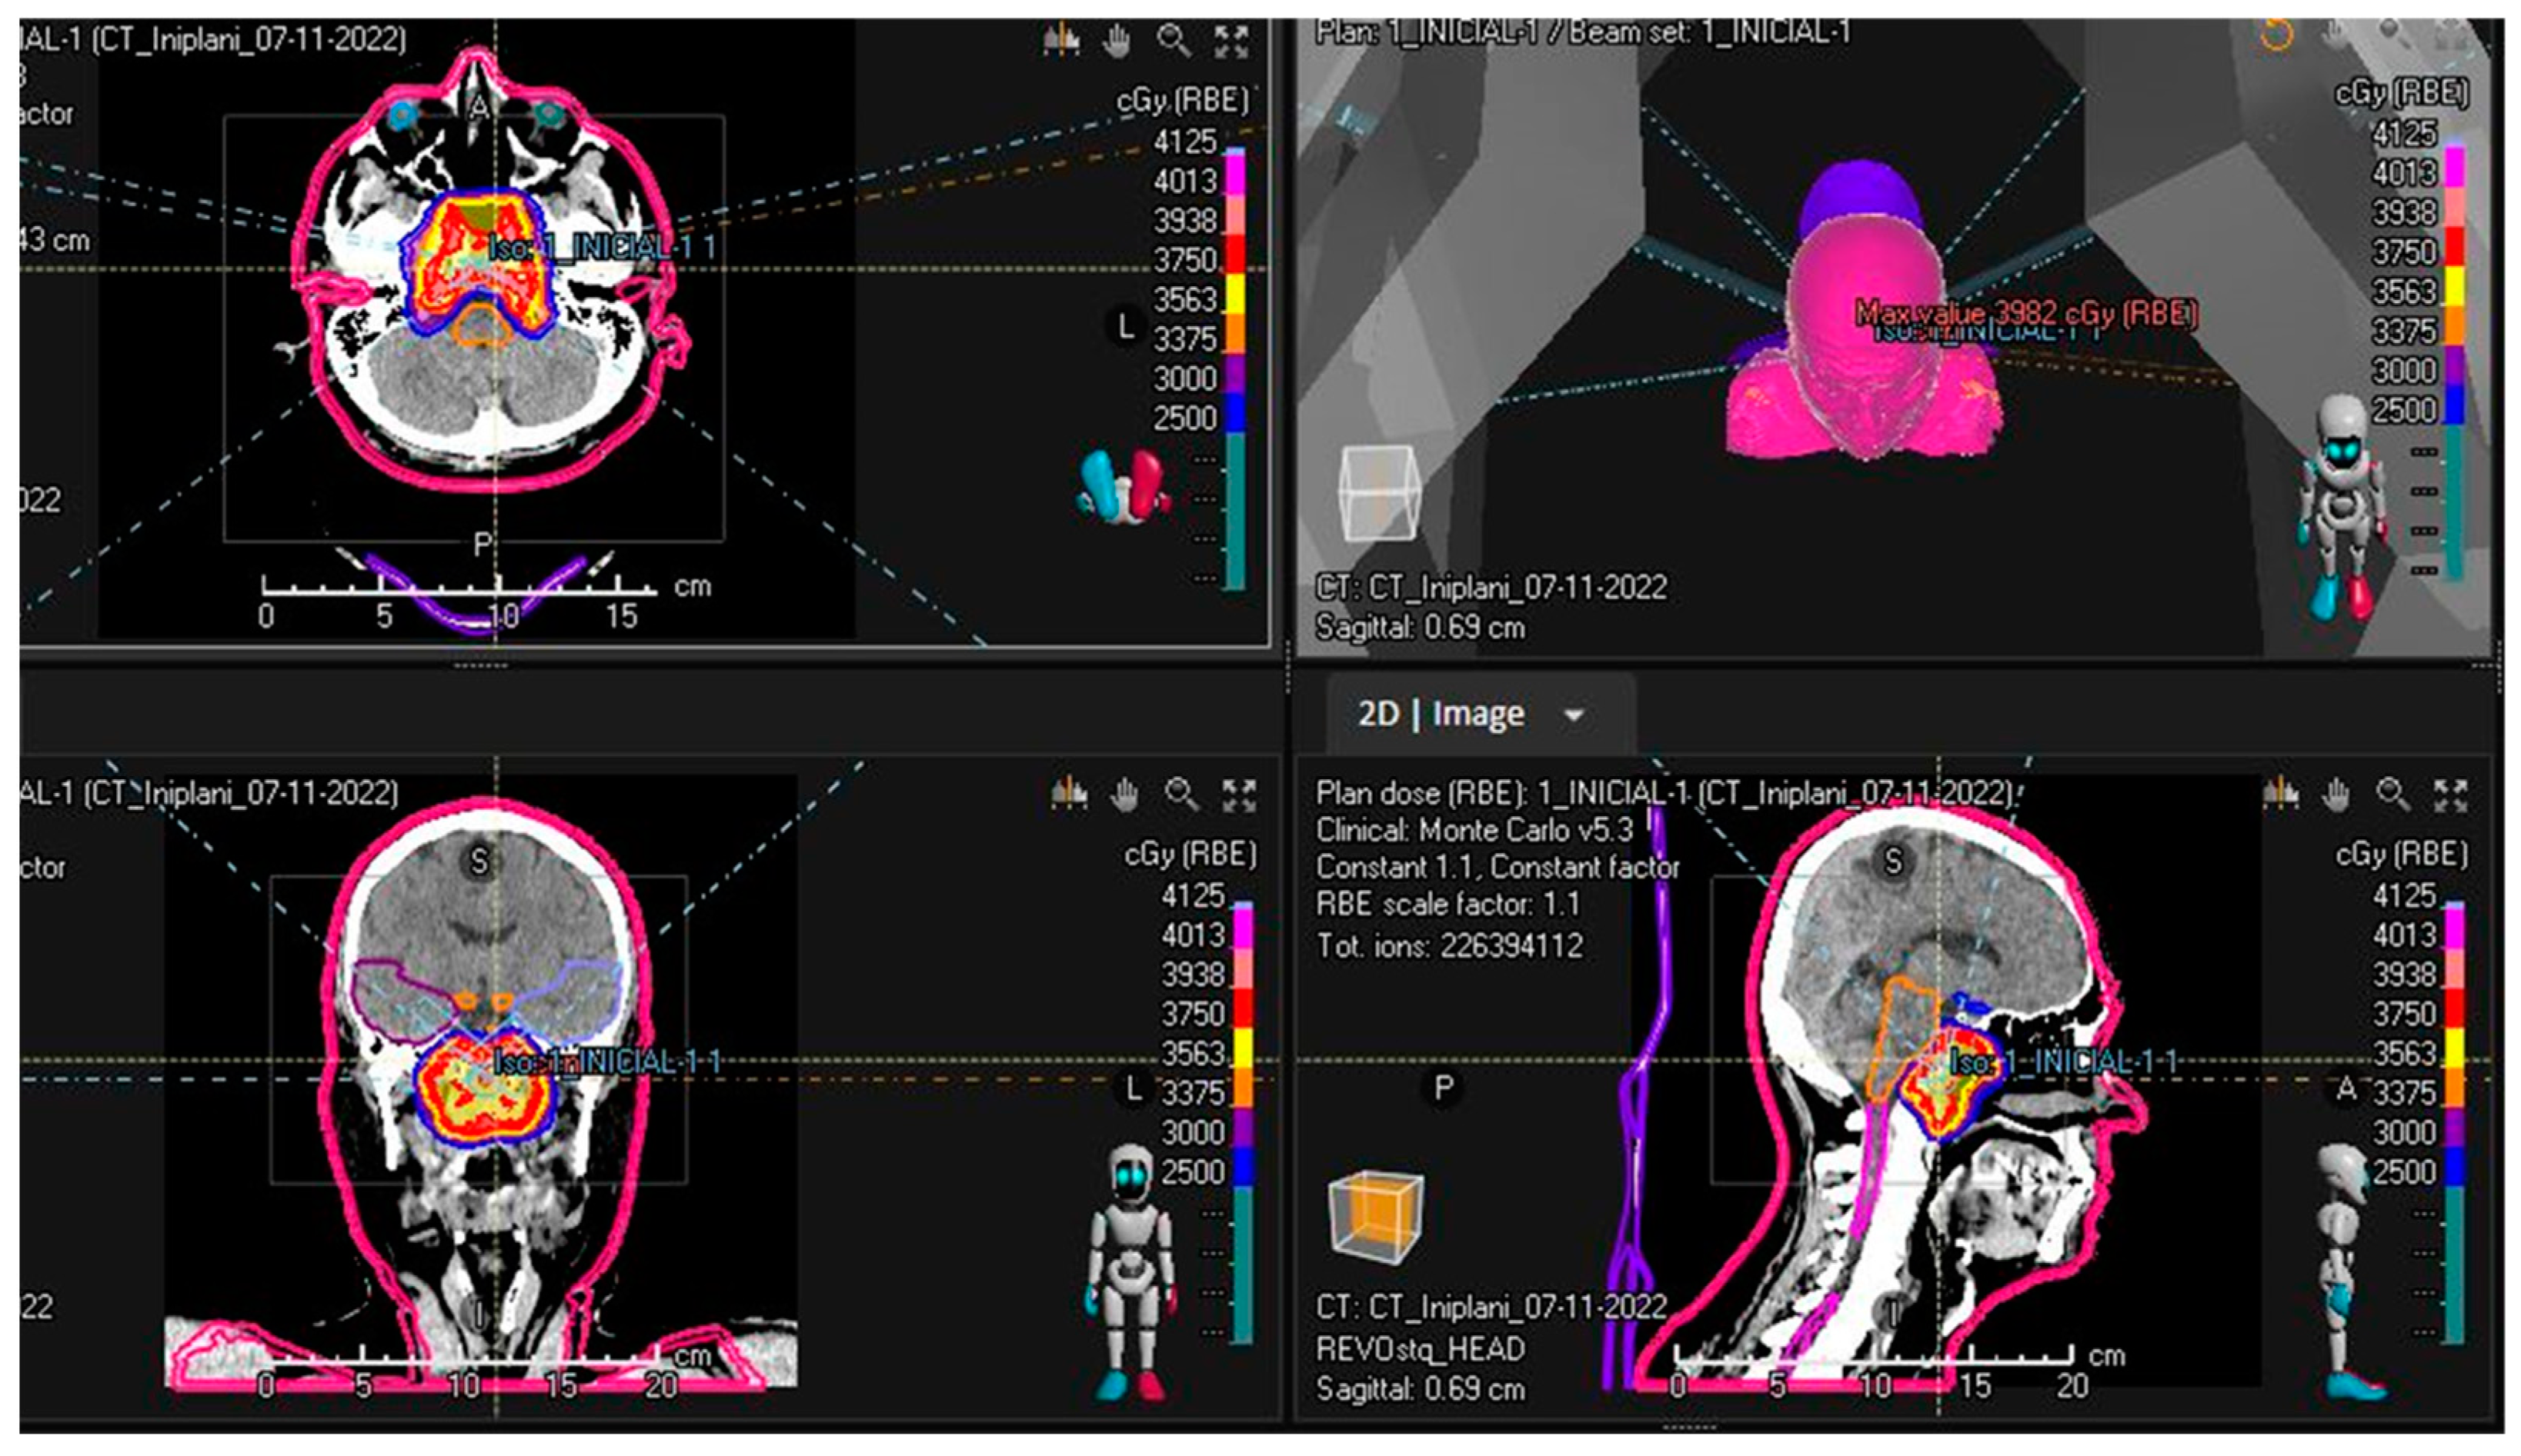Select the pan hand tool in axial view
2521x1456 pixels.
tap(1117, 41)
